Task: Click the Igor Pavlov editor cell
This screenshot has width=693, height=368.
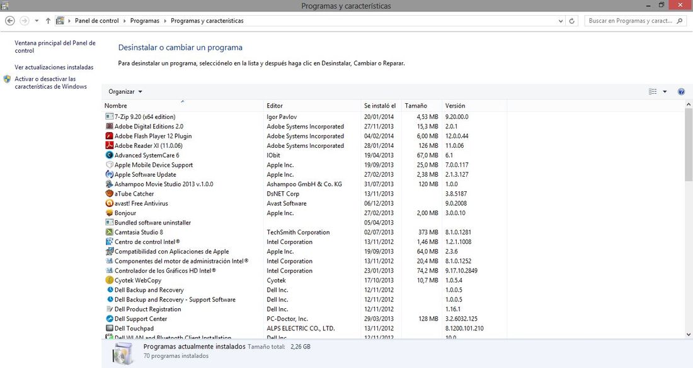Action: point(282,117)
